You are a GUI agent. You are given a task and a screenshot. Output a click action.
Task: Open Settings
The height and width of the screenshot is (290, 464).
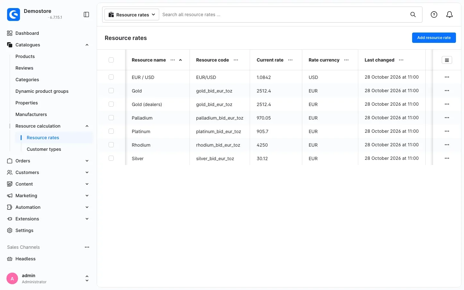click(x=24, y=230)
